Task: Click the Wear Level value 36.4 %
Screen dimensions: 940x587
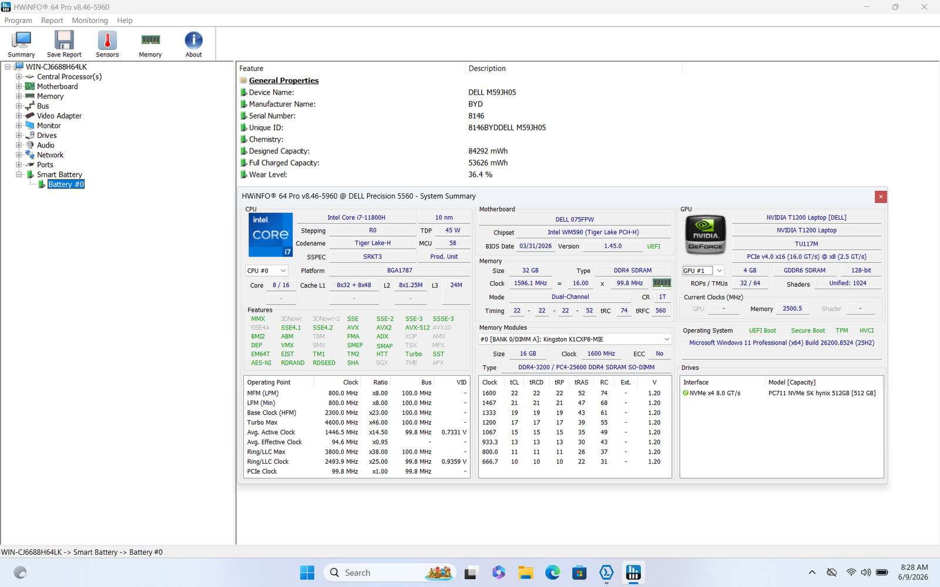Action: (480, 174)
